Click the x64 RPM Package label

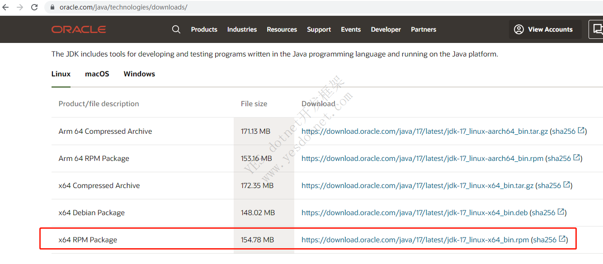click(x=88, y=240)
